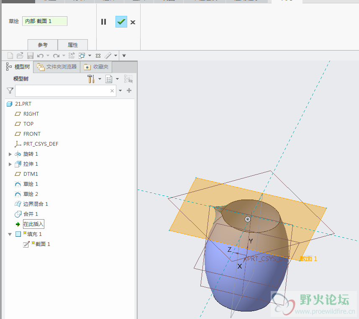
Task: Expand the 旋转 1 feature node
Action: click(10, 154)
